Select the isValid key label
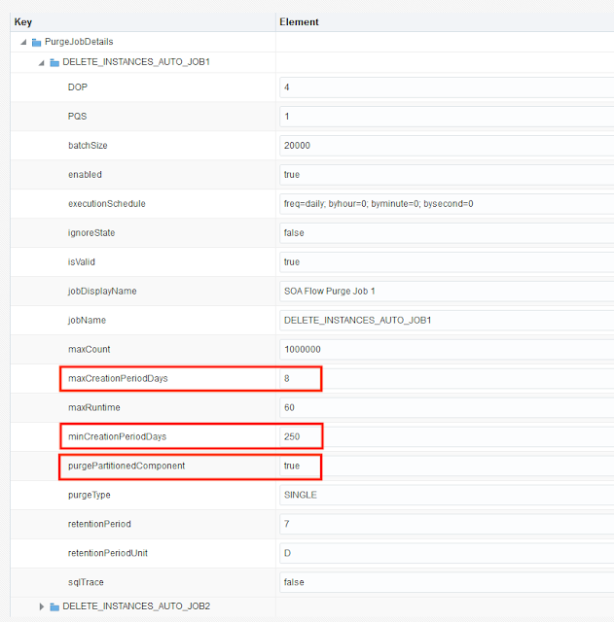Viewport: 614px width, 622px height. tap(82, 261)
